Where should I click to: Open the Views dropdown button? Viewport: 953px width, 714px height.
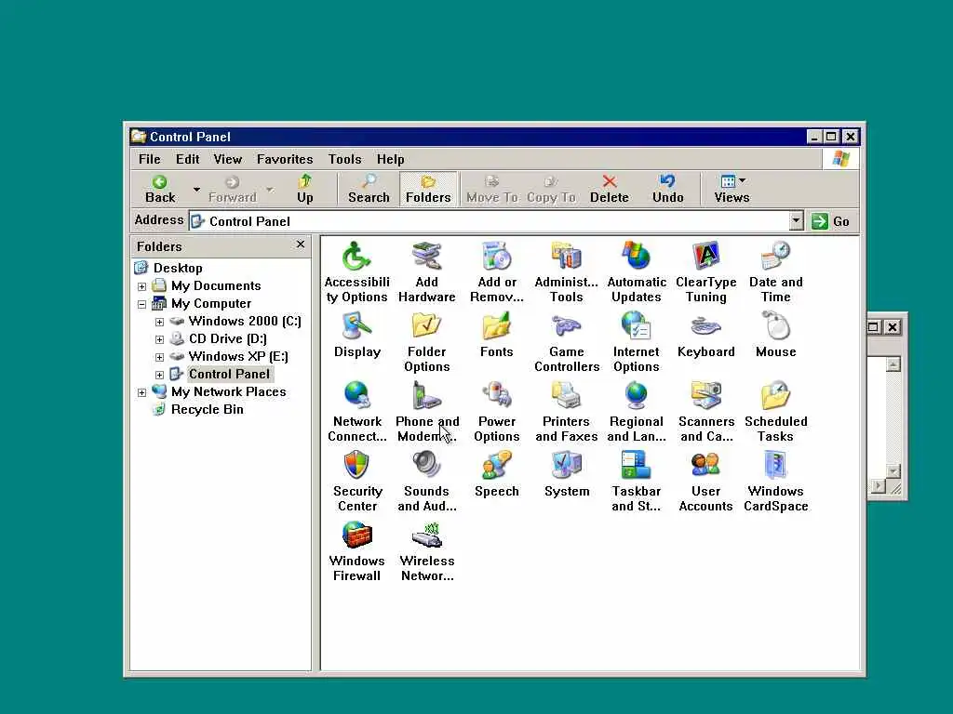pos(732,190)
